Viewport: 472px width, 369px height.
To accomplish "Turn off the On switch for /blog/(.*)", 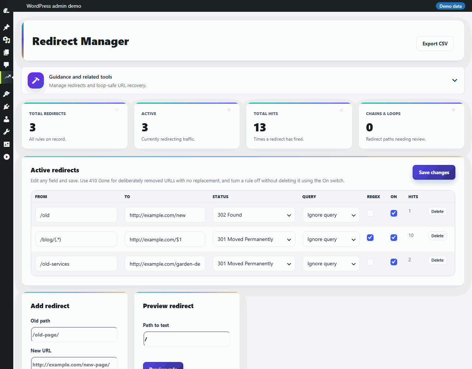I will (x=394, y=238).
